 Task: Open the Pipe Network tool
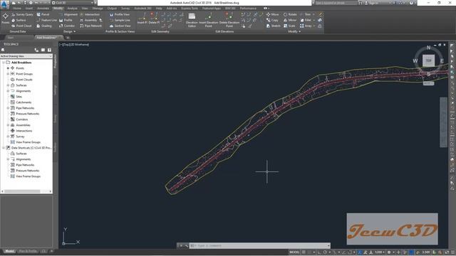tap(90, 26)
